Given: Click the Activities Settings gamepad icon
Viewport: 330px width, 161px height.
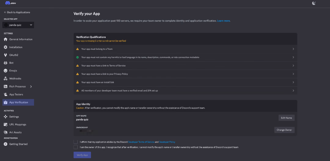Looking at the screenshot, I should click(6, 117).
